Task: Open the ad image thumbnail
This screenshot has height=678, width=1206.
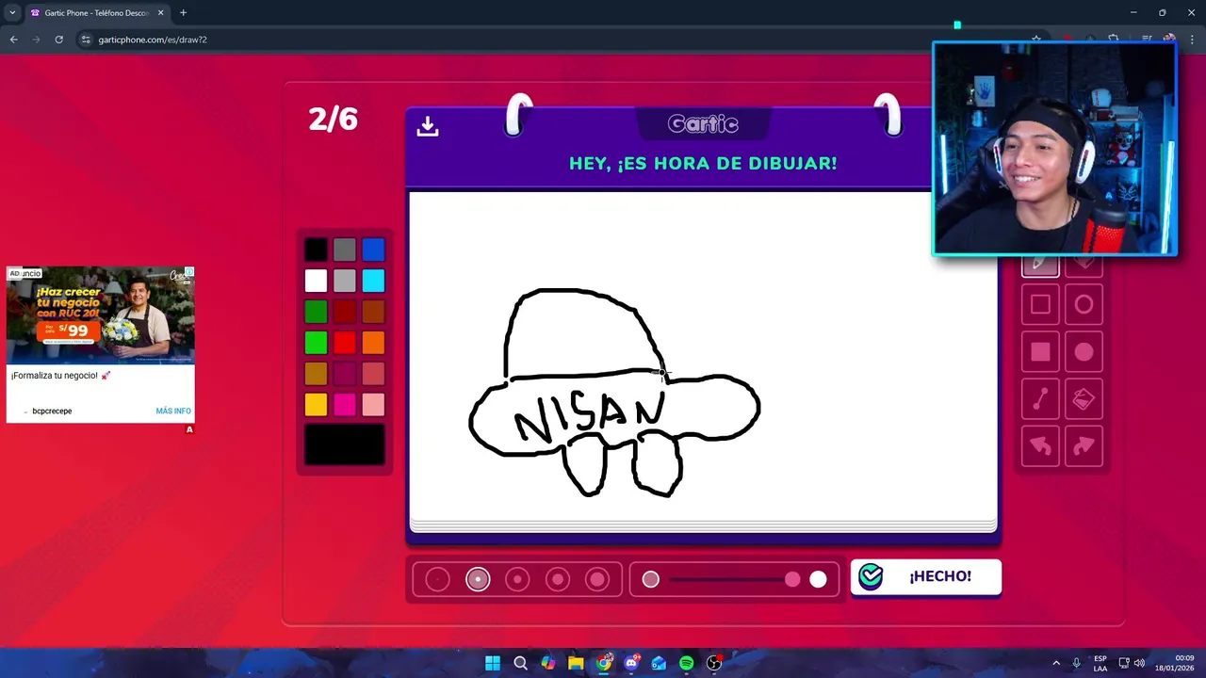Action: (101, 314)
